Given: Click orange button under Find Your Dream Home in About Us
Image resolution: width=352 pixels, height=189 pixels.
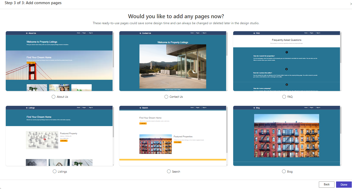Looking at the screenshot, I should 31,63.
